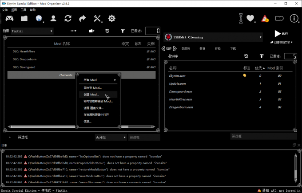Click the log panel vertical scrollbar

pos(296,168)
